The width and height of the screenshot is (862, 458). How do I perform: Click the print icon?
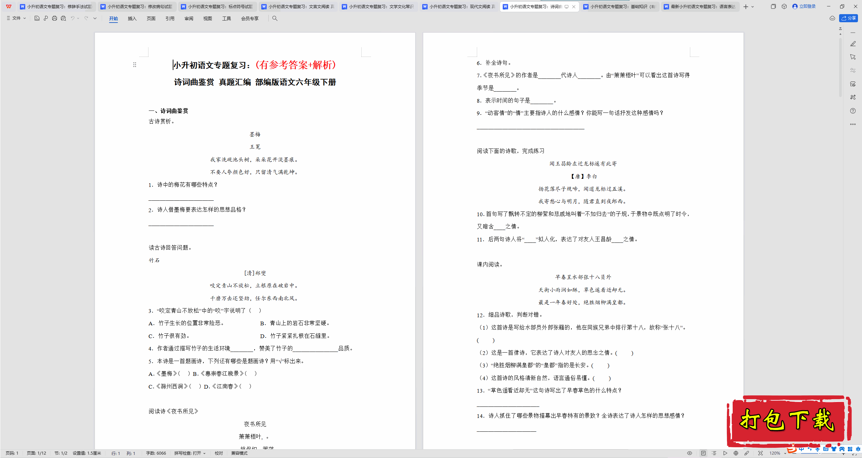point(55,19)
